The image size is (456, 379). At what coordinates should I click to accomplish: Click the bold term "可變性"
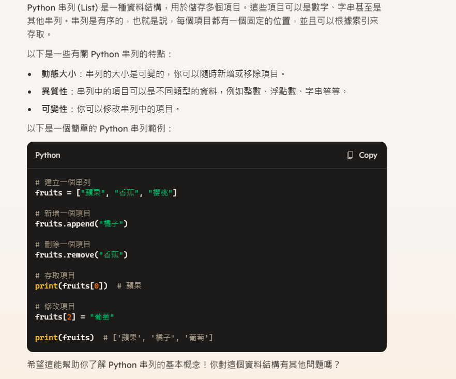pyautogui.click(x=55, y=109)
